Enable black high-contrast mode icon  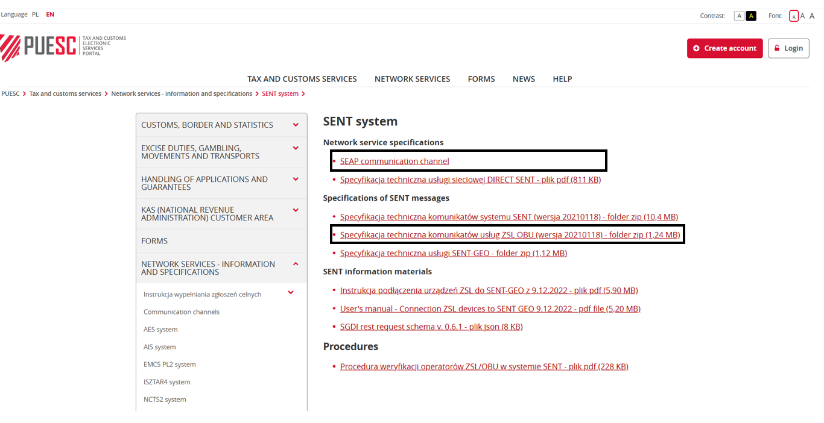(751, 16)
